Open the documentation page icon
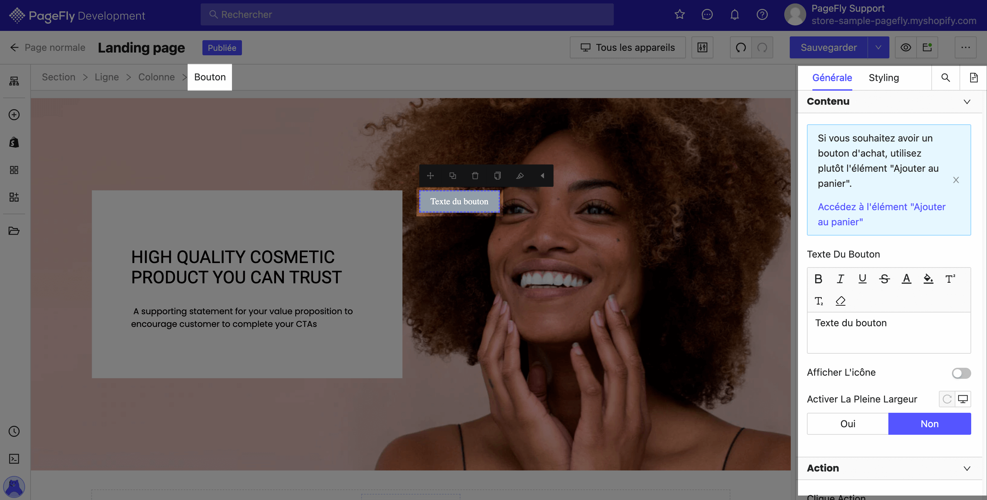The width and height of the screenshot is (987, 500). coord(974,78)
